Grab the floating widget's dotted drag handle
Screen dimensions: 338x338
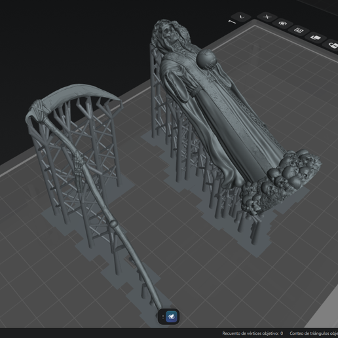pyautogui.click(x=162, y=316)
